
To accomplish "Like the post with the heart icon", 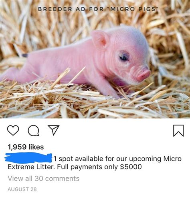I will tap(13, 130).
